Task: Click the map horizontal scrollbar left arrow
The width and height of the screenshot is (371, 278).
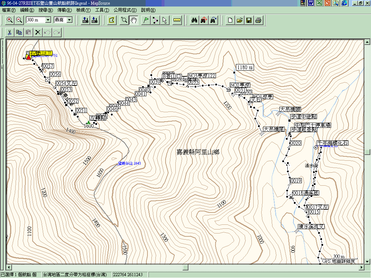Action: [9, 268]
